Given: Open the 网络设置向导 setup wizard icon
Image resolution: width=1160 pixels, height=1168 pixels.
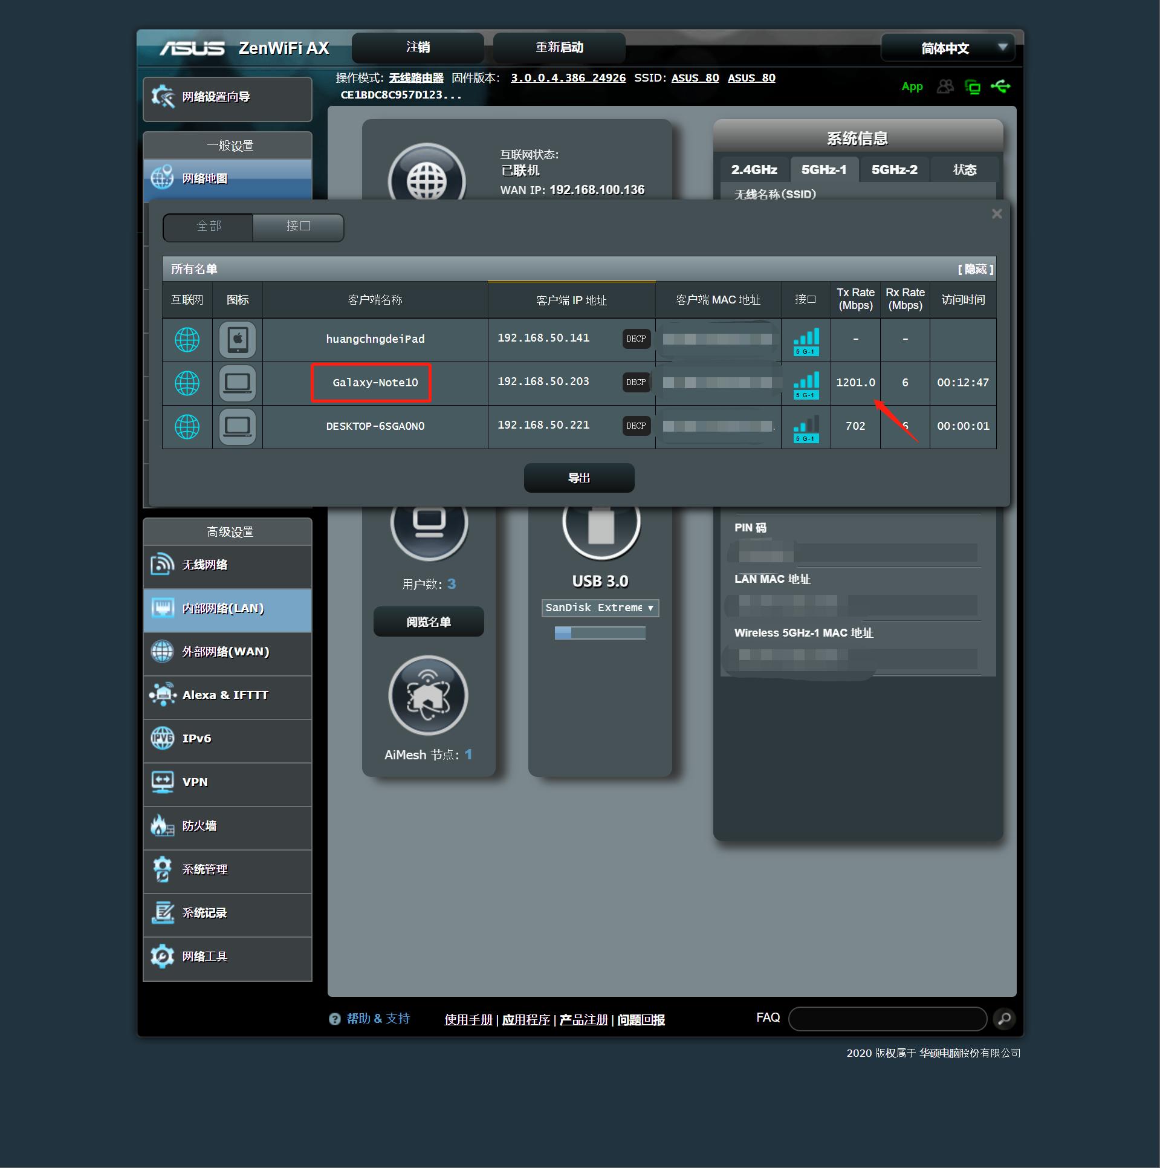Looking at the screenshot, I should [163, 97].
